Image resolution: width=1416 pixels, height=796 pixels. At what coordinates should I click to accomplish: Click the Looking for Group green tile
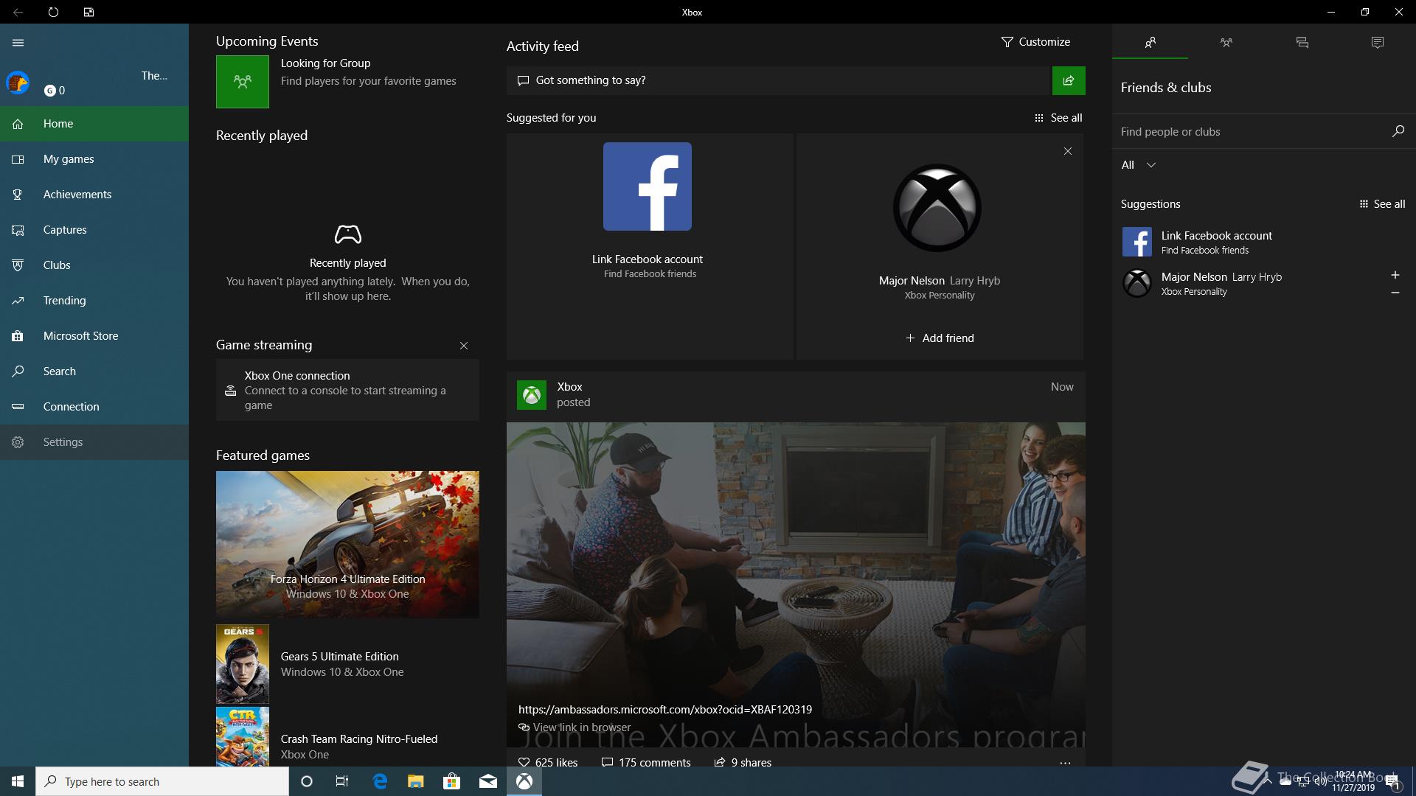(243, 82)
